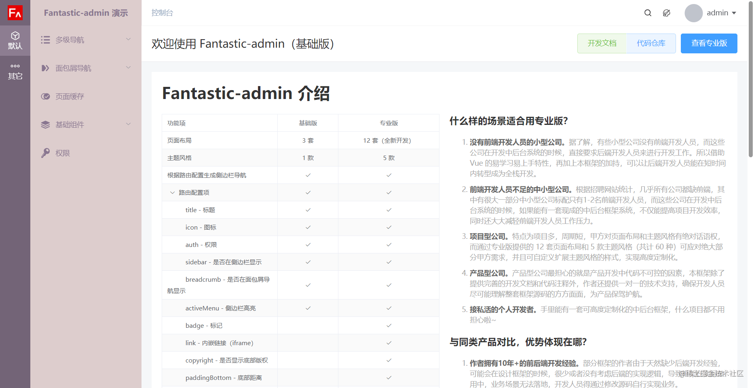Click the 页面缓存 toggle icon

pyautogui.click(x=45, y=96)
